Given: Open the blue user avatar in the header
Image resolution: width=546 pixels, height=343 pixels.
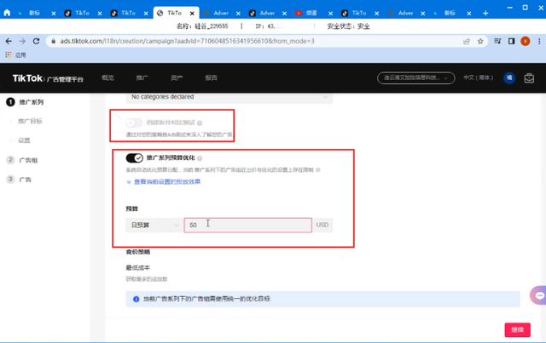Looking at the screenshot, I should 509,77.
